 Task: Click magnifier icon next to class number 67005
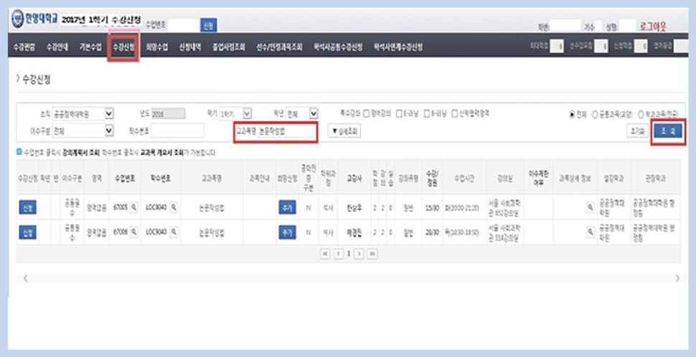point(133,206)
